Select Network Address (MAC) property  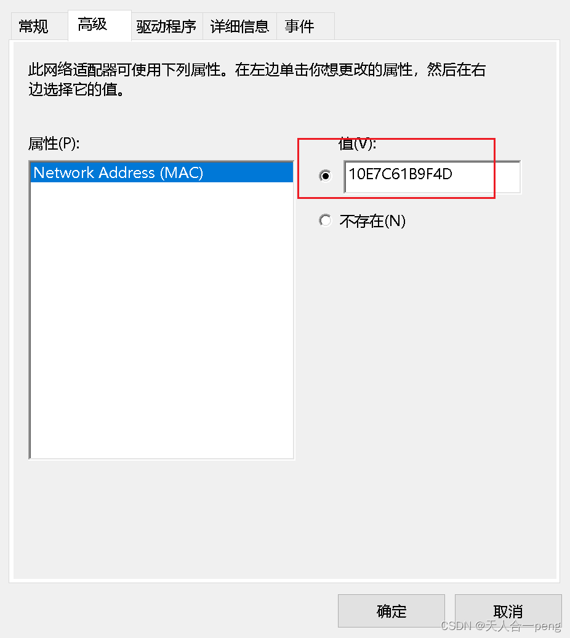(x=161, y=172)
